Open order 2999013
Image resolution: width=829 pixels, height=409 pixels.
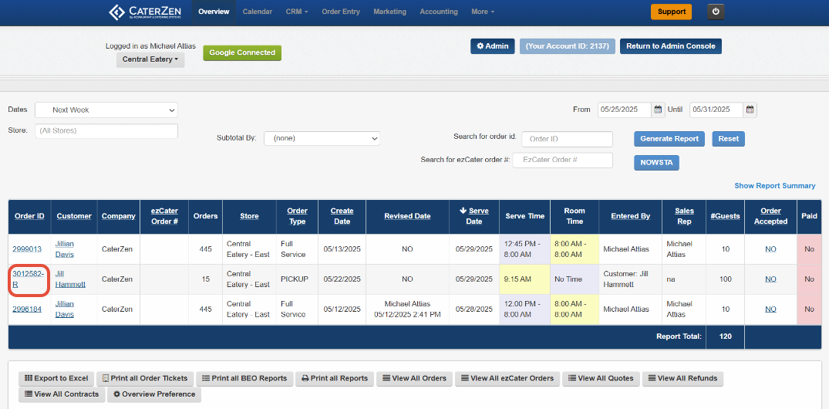point(27,248)
